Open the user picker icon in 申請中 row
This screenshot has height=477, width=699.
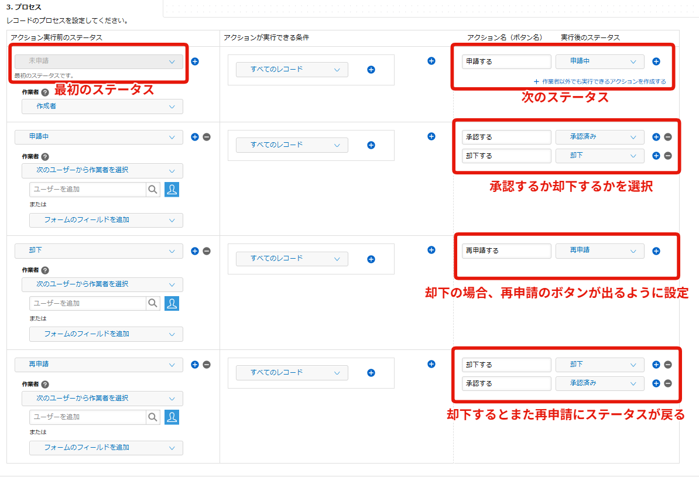pyautogui.click(x=172, y=189)
